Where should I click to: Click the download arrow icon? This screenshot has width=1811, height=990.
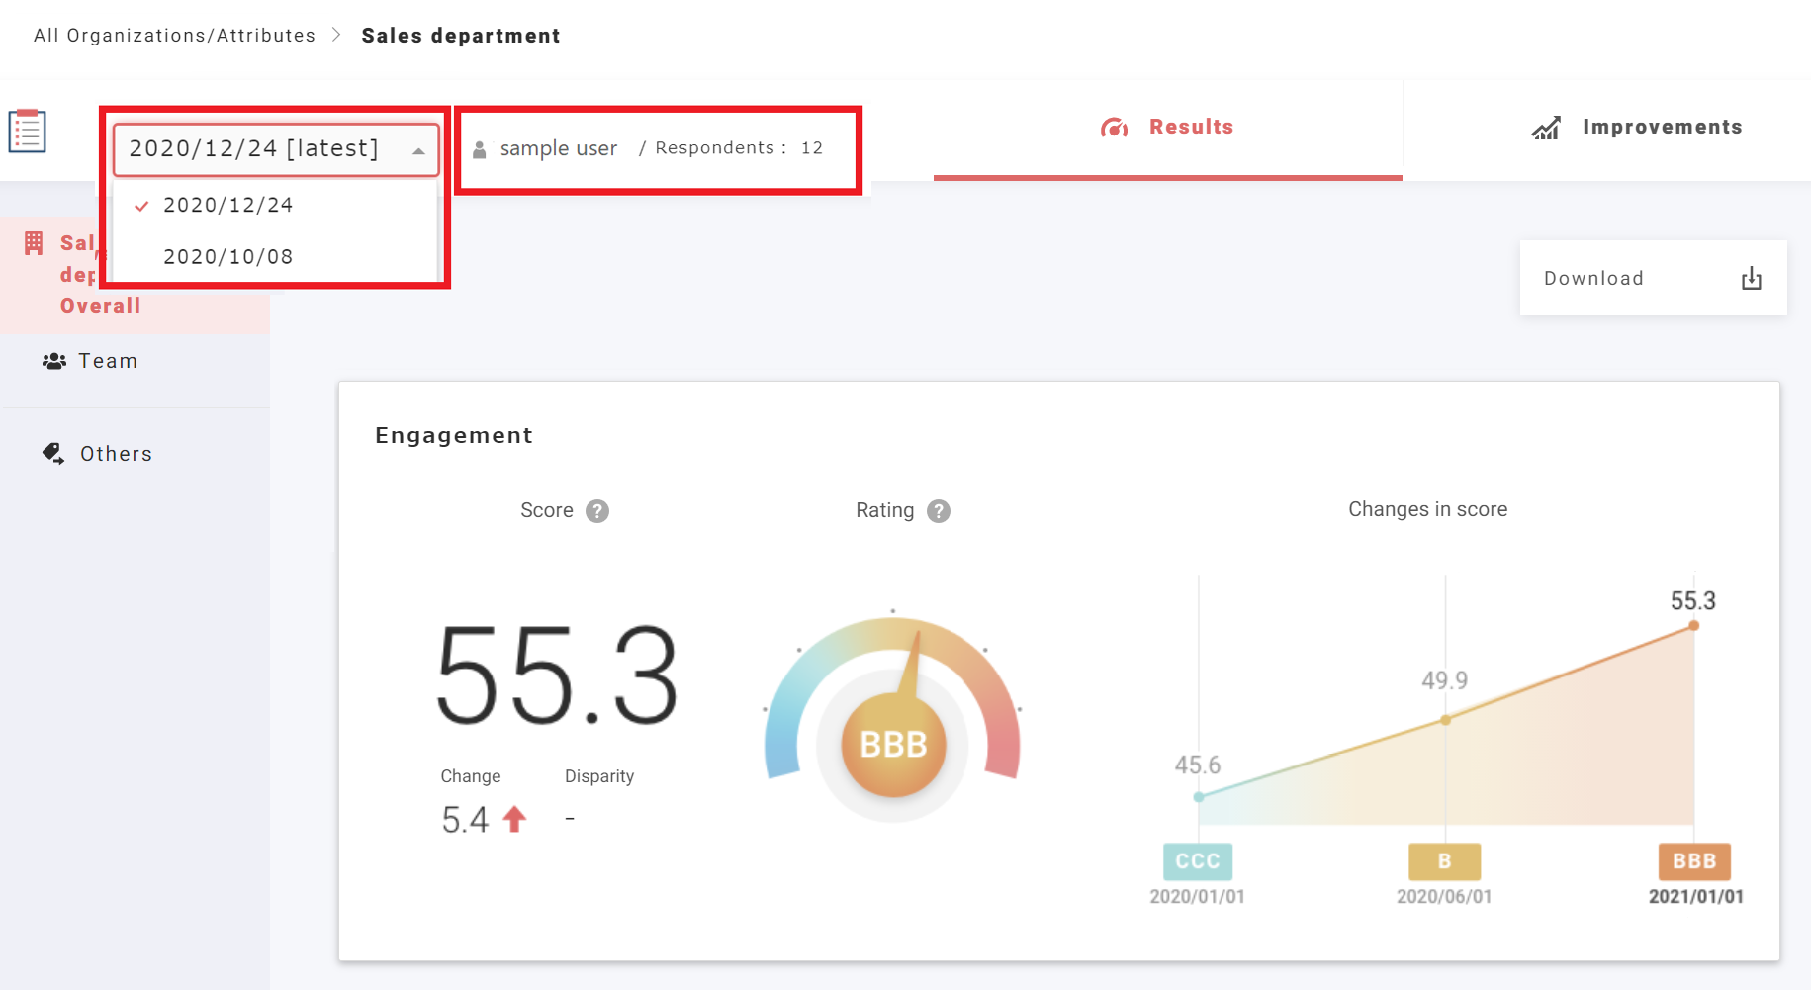pos(1751,279)
